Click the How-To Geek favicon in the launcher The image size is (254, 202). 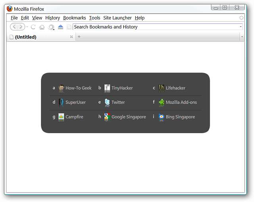tap(61, 88)
